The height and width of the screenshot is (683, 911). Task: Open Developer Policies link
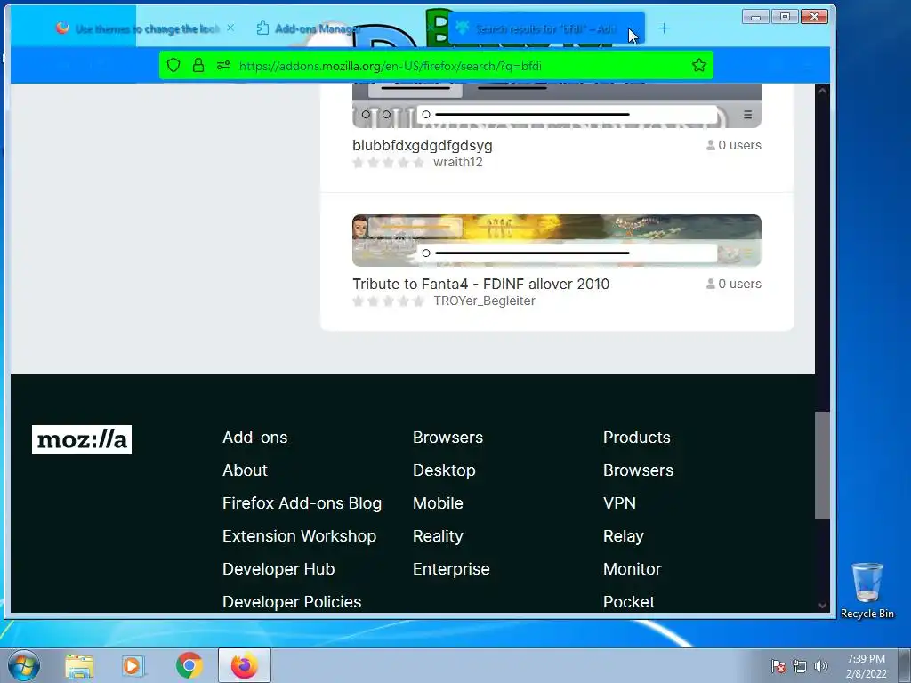point(292,602)
